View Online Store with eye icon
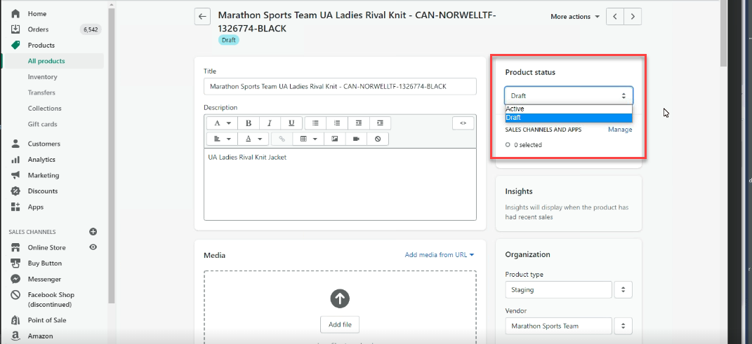The height and width of the screenshot is (344, 752). click(93, 247)
